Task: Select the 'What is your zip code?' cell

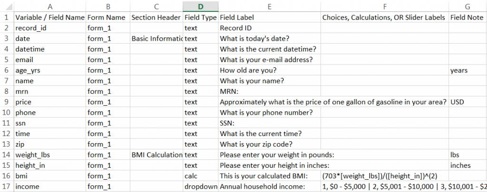Action: [269, 144]
